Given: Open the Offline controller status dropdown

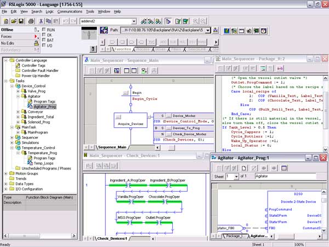Looking at the screenshot, I should (x=37, y=30).
